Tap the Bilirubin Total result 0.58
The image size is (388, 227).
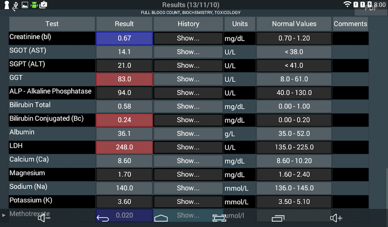pos(124,106)
